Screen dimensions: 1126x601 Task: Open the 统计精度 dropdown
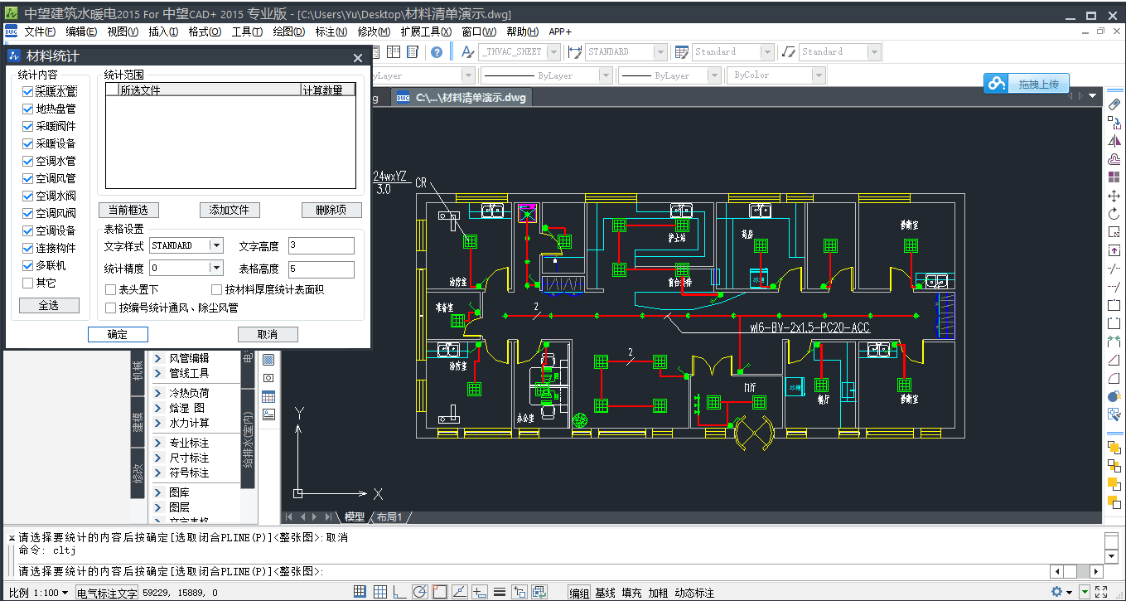216,268
